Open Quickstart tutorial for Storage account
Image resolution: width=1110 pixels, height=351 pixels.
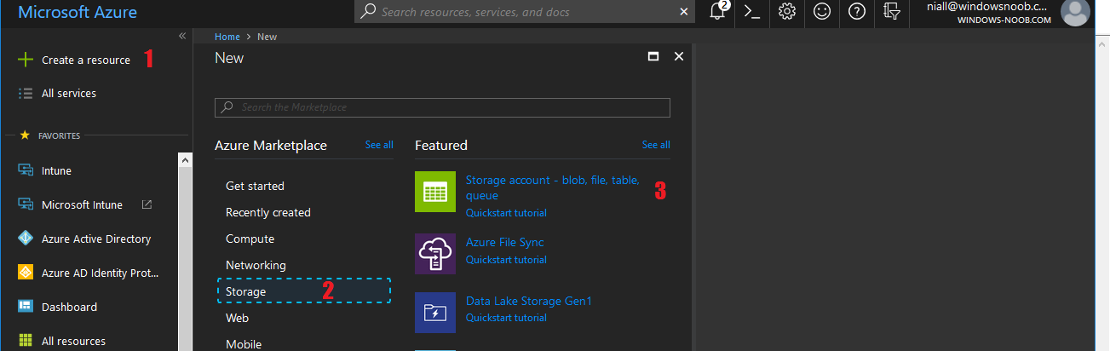point(506,213)
